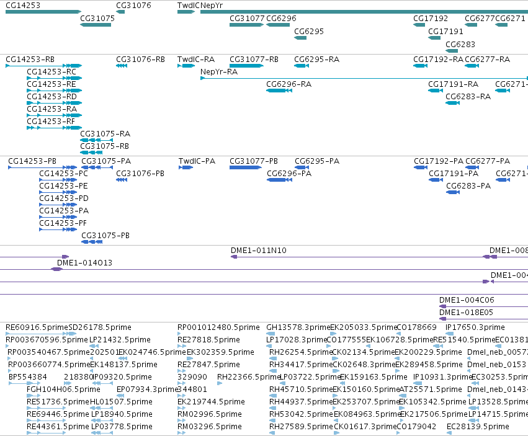Select transcript CG14253-RD
This screenshot has height=436, width=528.
pos(54,103)
